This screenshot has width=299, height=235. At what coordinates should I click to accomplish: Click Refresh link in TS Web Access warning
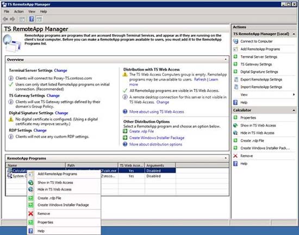(x=200, y=79)
